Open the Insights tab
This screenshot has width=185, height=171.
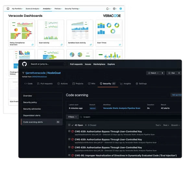[x=126, y=84]
